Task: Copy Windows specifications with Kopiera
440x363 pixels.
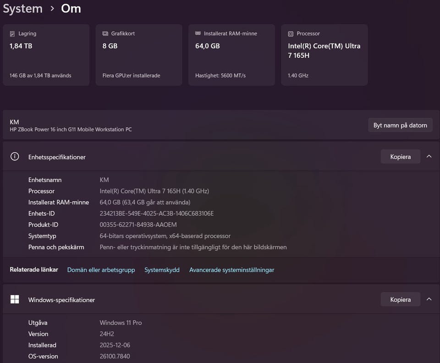Action: tap(400, 300)
